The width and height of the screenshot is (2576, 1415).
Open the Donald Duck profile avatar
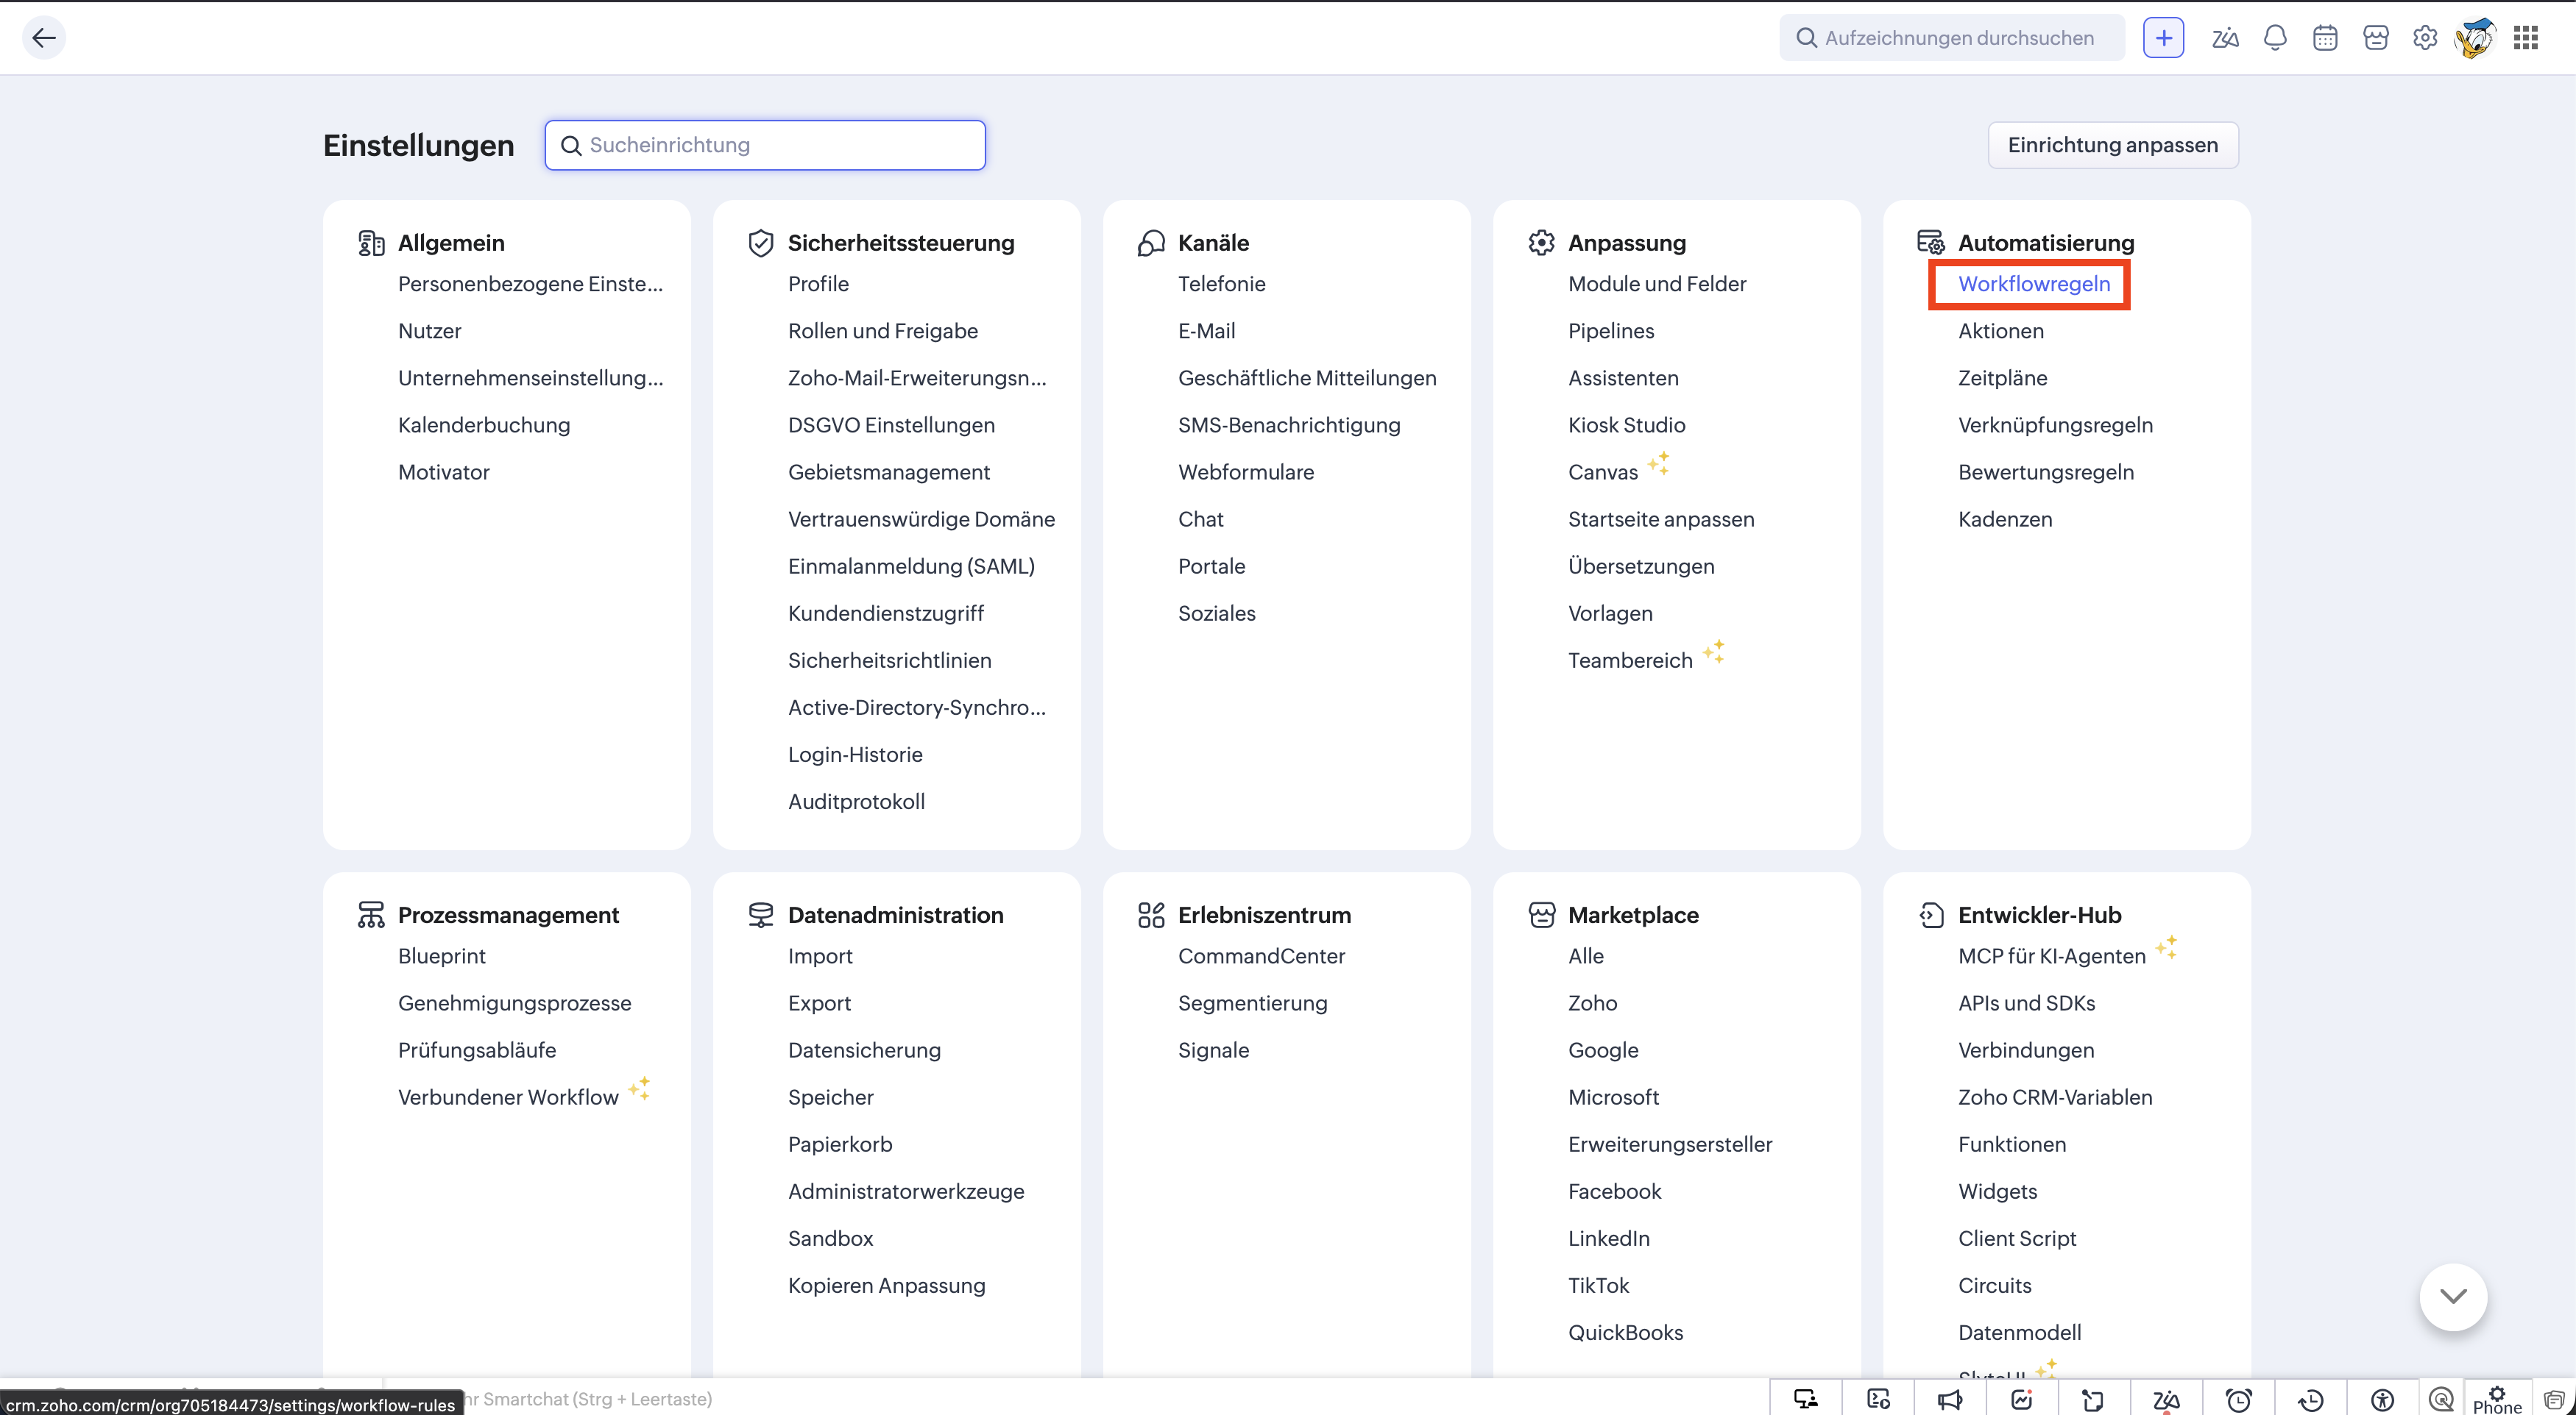(x=2475, y=38)
